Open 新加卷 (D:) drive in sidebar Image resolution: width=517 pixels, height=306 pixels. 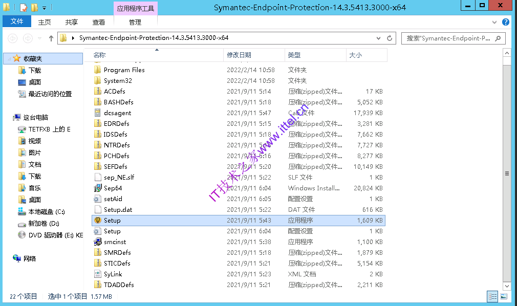38,223
